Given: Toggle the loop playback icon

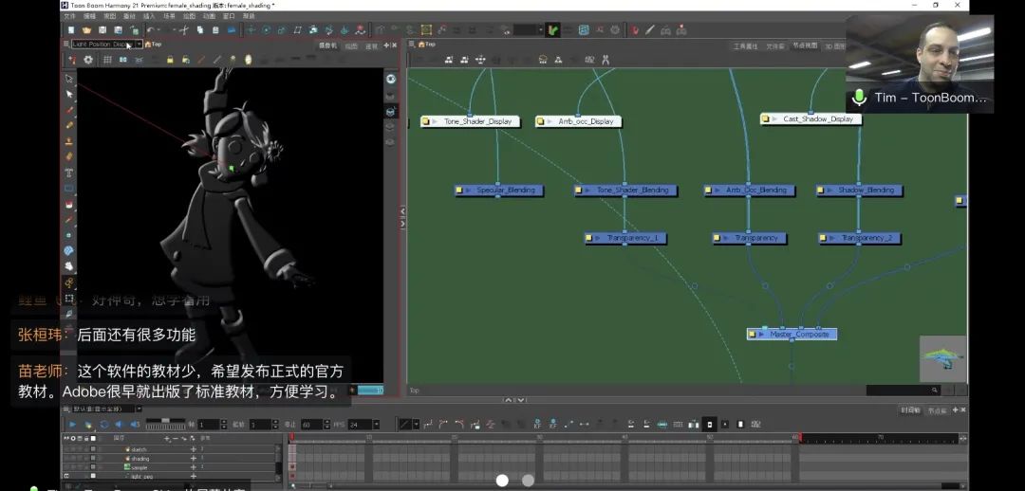Looking at the screenshot, I should point(104,425).
